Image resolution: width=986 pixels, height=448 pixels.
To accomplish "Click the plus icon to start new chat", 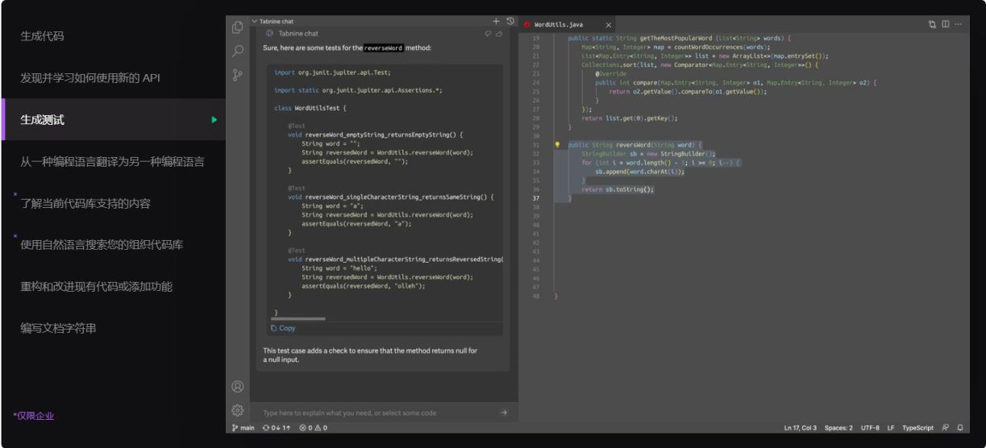I will (496, 22).
